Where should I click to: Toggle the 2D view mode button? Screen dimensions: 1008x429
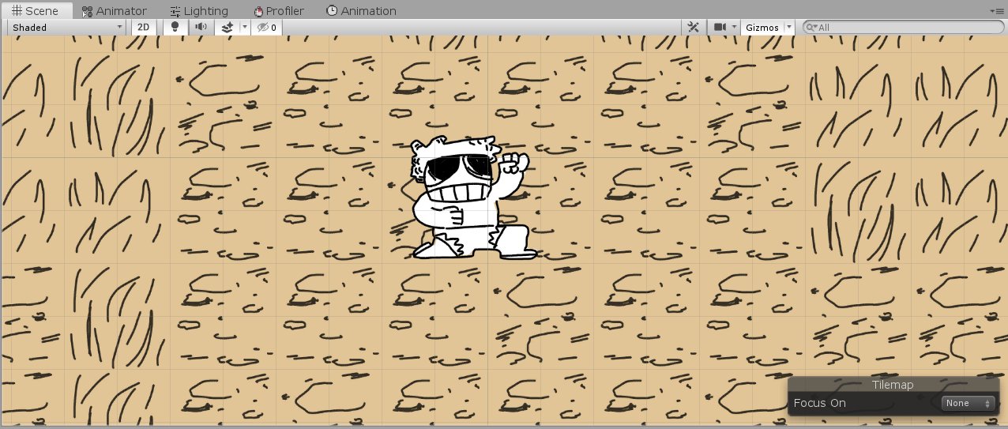coord(143,27)
